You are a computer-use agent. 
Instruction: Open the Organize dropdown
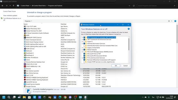click(x=28, y=21)
